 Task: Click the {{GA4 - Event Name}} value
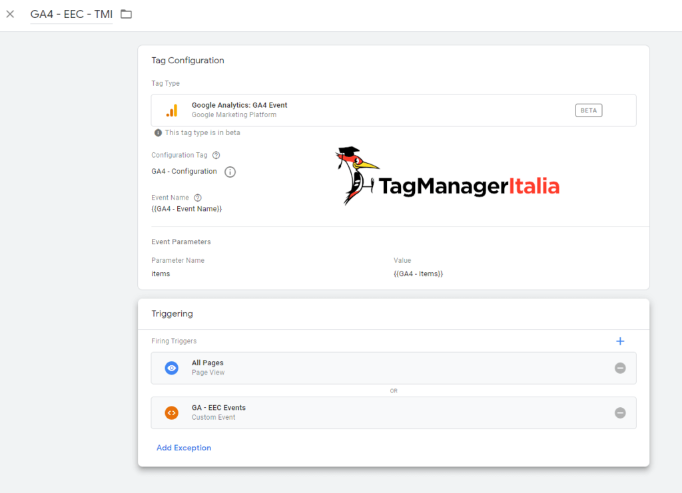(186, 209)
